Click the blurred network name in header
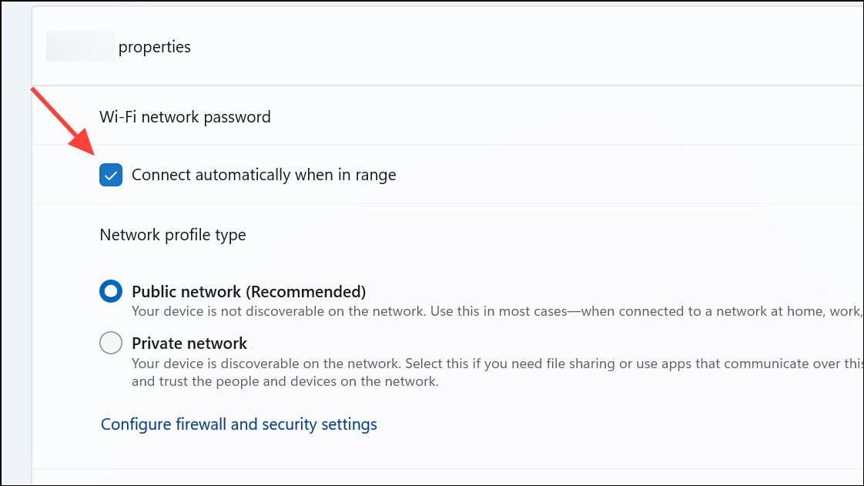This screenshot has width=864, height=486. pos(81,47)
